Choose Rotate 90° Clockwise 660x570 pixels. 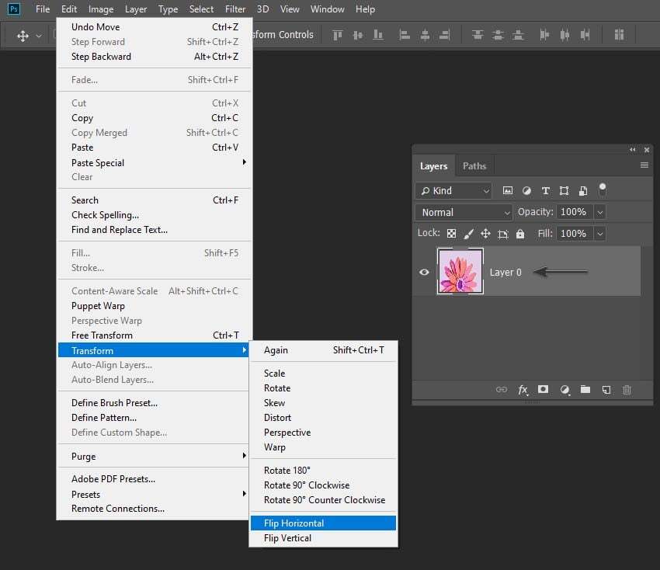point(323,485)
